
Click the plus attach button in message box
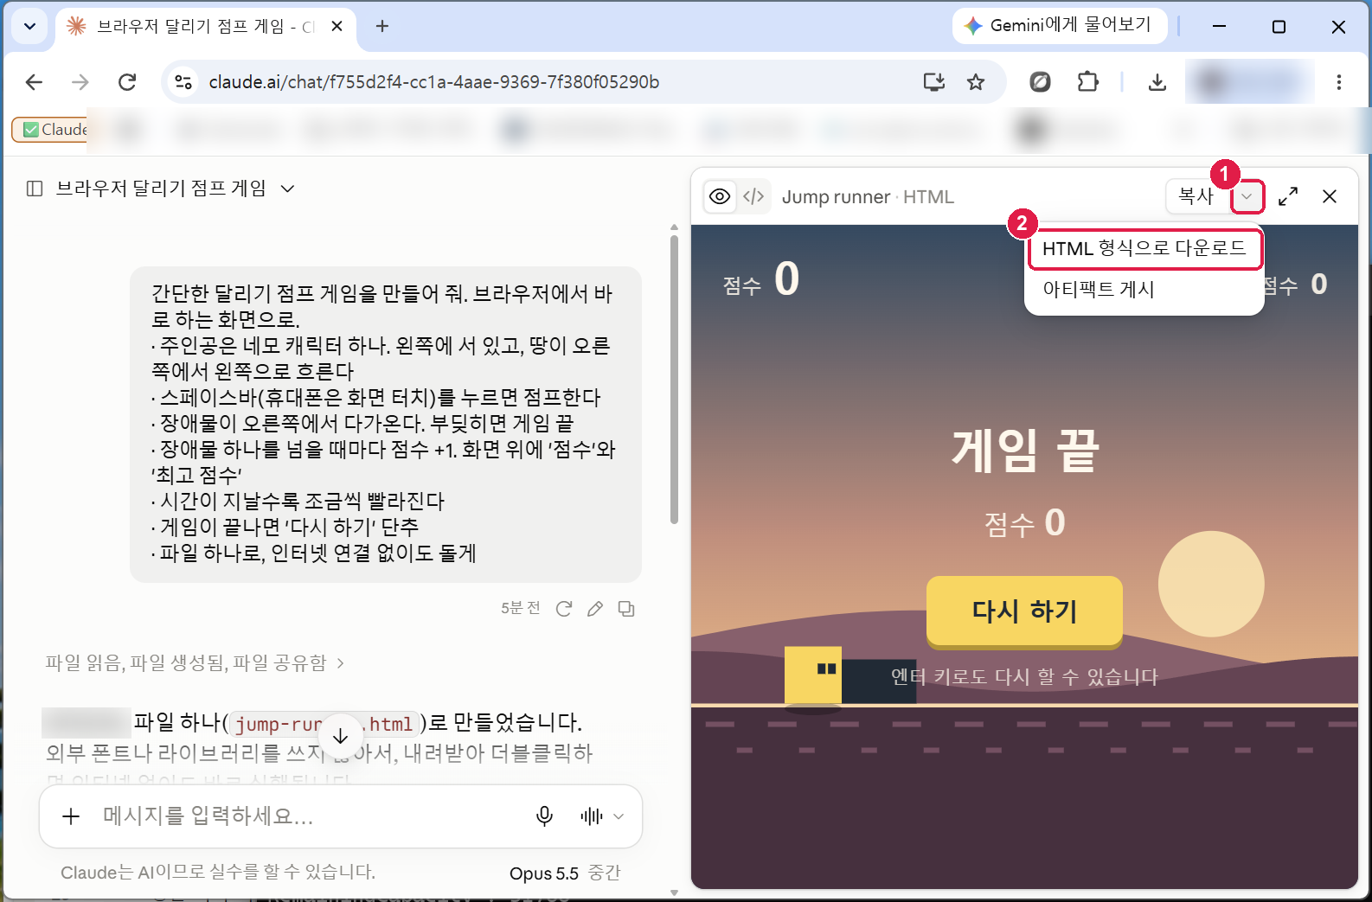pyautogui.click(x=71, y=816)
